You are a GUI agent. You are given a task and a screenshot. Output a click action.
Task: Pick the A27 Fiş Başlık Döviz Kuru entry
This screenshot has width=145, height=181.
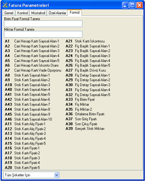86,70
